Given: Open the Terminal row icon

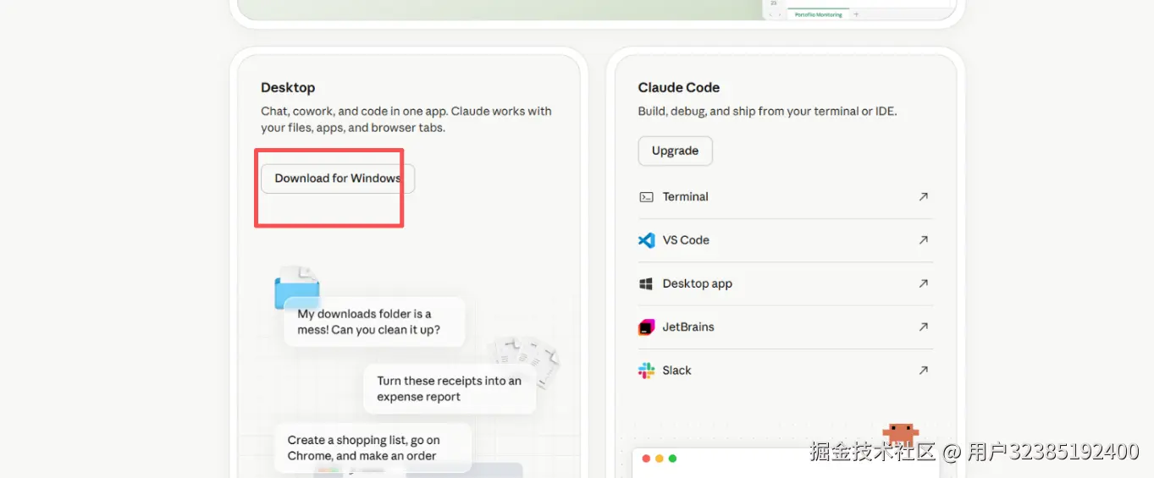Looking at the screenshot, I should 646,197.
